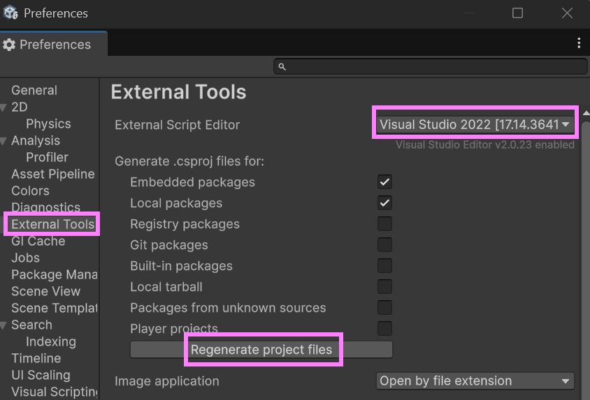Select 2D category in sidebar
The width and height of the screenshot is (590, 400).
pos(19,108)
